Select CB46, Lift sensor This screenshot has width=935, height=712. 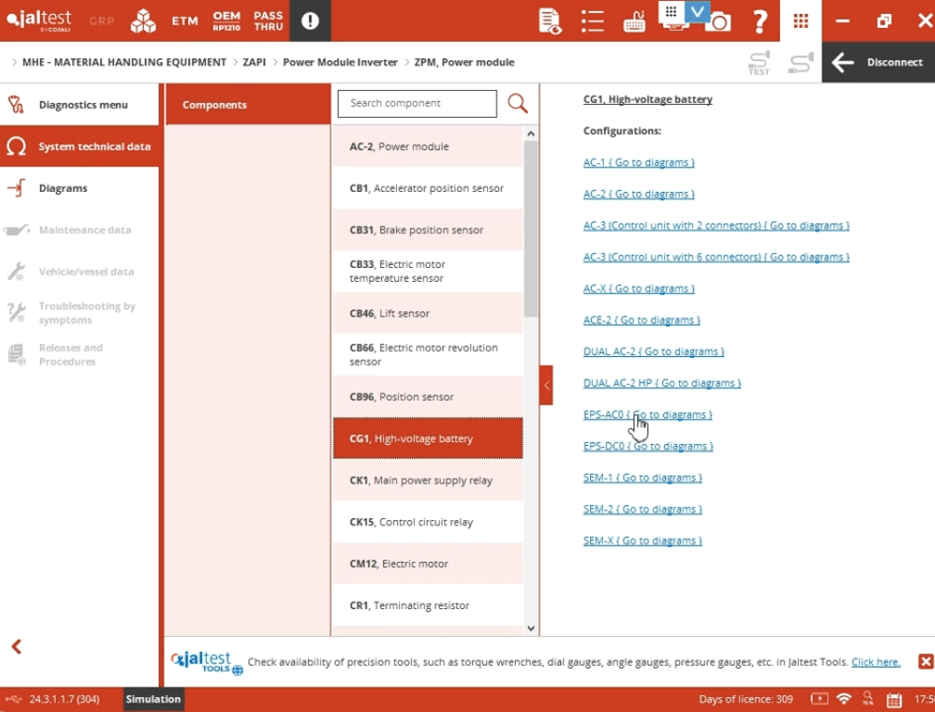(x=428, y=313)
